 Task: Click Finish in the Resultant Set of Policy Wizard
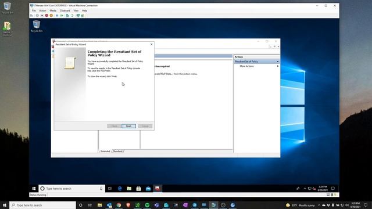128,126
